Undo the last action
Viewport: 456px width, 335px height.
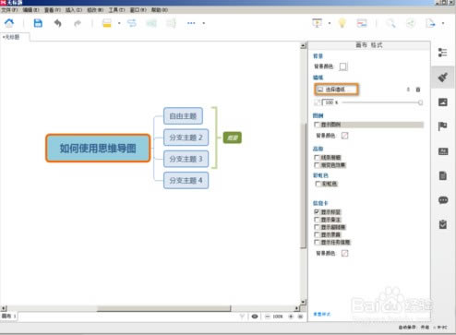pyautogui.click(x=58, y=23)
